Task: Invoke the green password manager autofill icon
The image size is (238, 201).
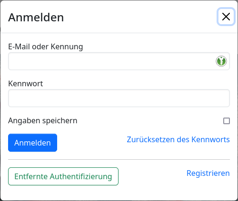Action: click(x=221, y=61)
